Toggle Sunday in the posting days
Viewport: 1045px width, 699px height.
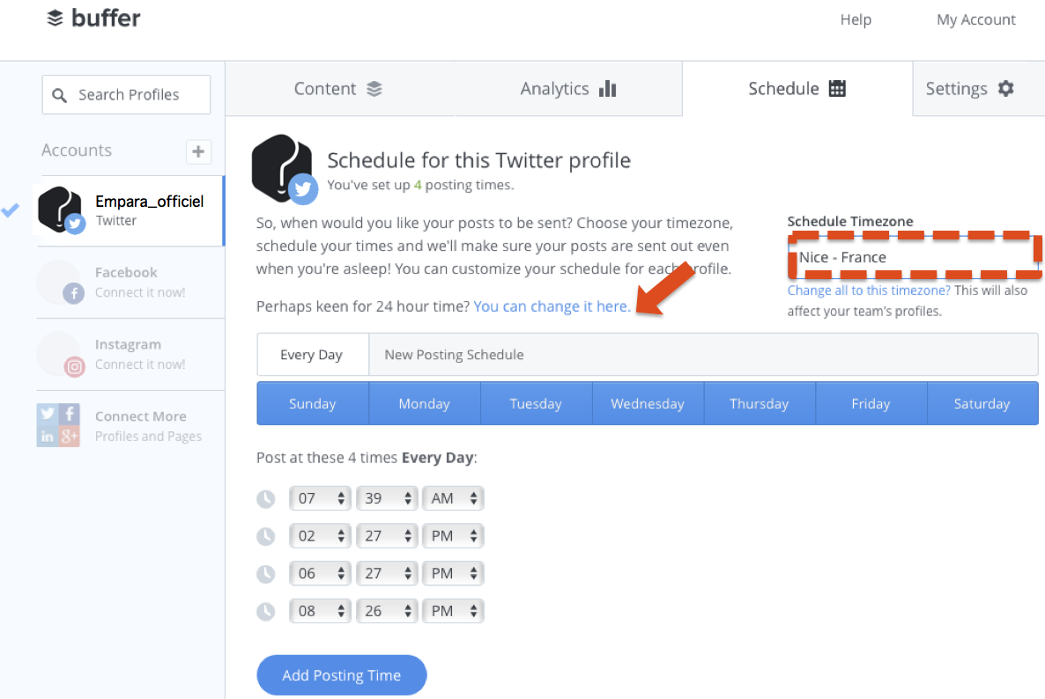[x=313, y=403]
